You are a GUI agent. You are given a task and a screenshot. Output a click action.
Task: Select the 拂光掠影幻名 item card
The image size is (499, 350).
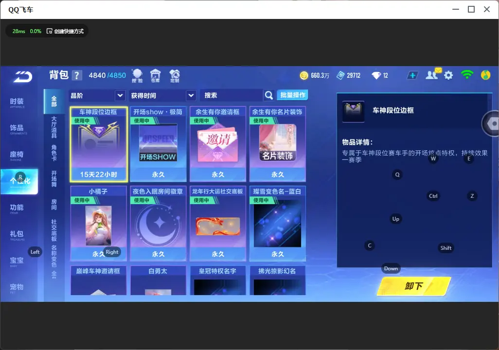coord(278,280)
